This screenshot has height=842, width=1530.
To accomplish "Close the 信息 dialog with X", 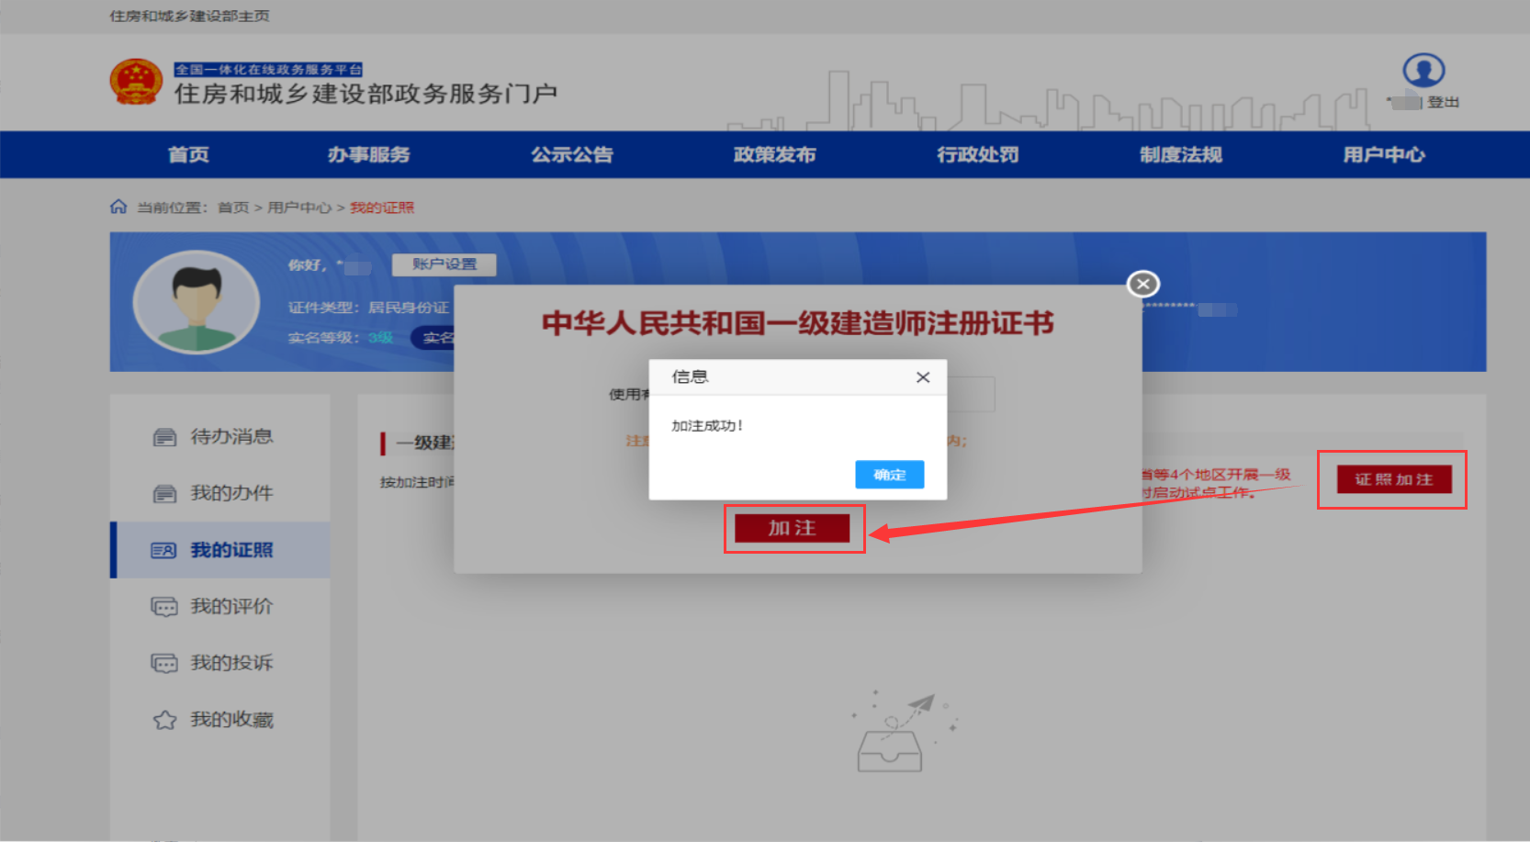I will (923, 377).
